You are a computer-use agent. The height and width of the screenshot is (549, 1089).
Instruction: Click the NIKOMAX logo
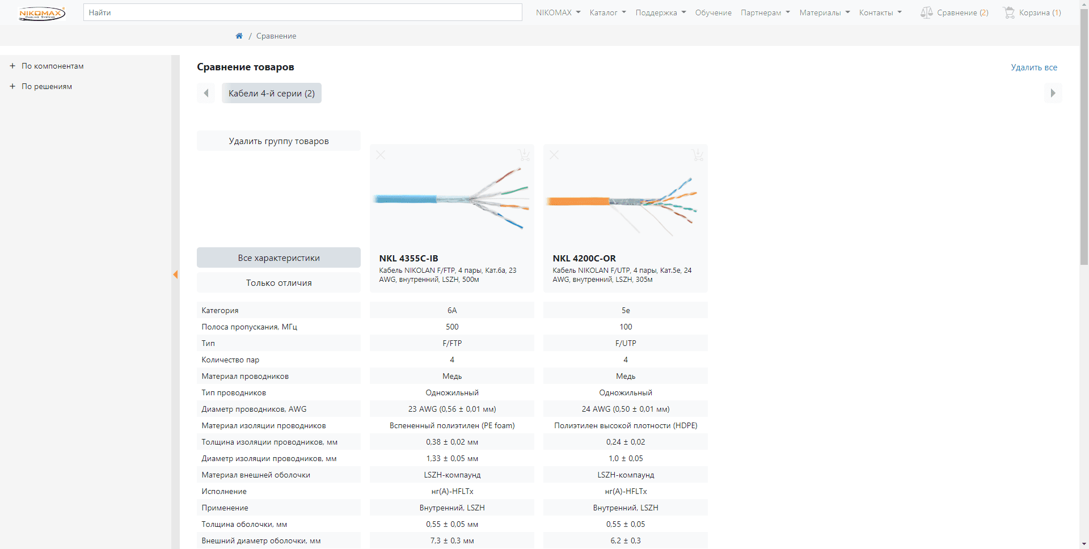[42, 13]
